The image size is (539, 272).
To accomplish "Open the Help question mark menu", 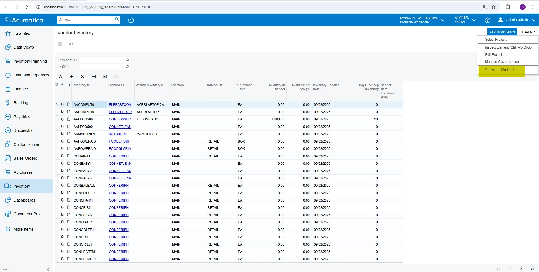I will point(488,20).
